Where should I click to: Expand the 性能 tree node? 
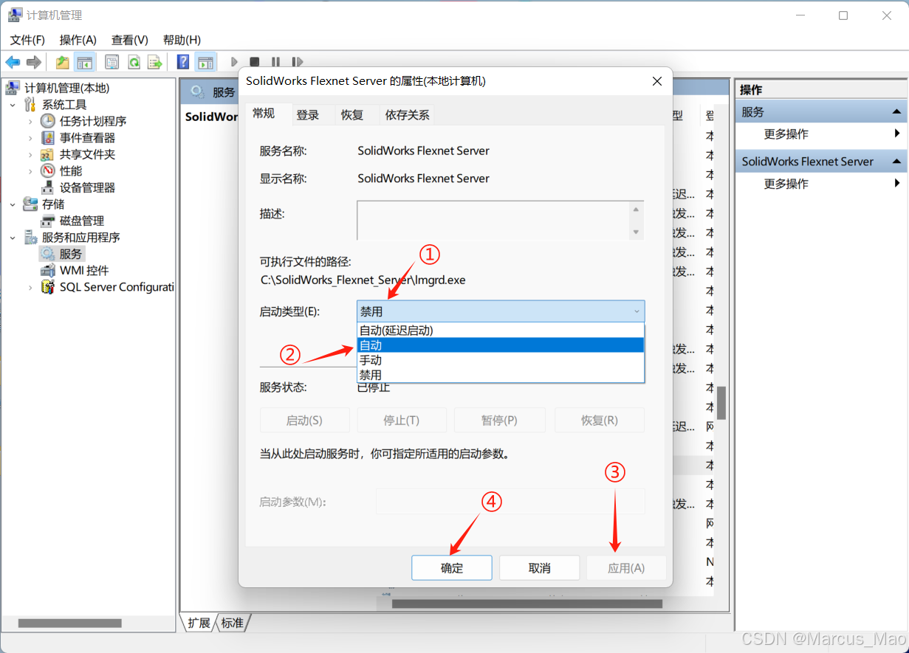[30, 171]
